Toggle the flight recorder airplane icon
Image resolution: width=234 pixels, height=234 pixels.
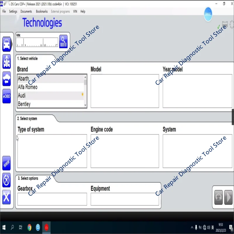pos(6,180)
